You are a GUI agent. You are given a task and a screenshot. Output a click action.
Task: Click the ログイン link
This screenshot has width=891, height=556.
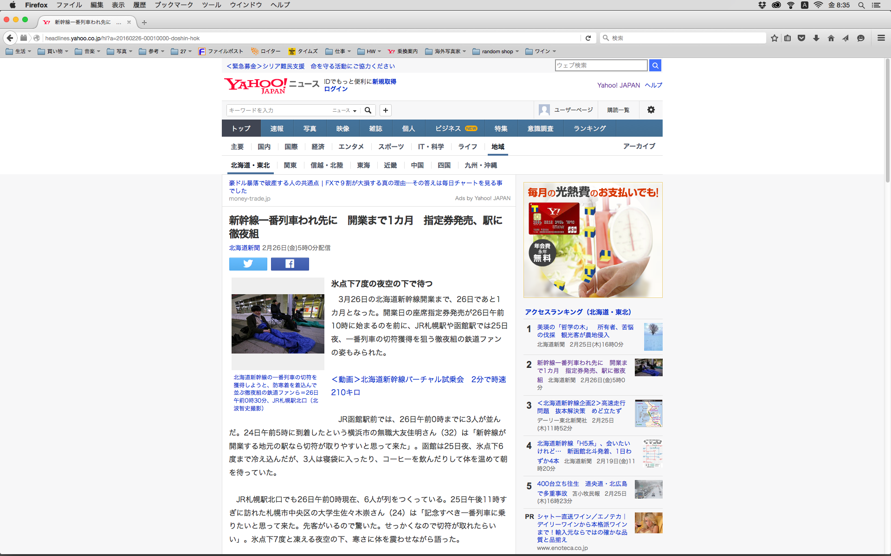point(336,89)
